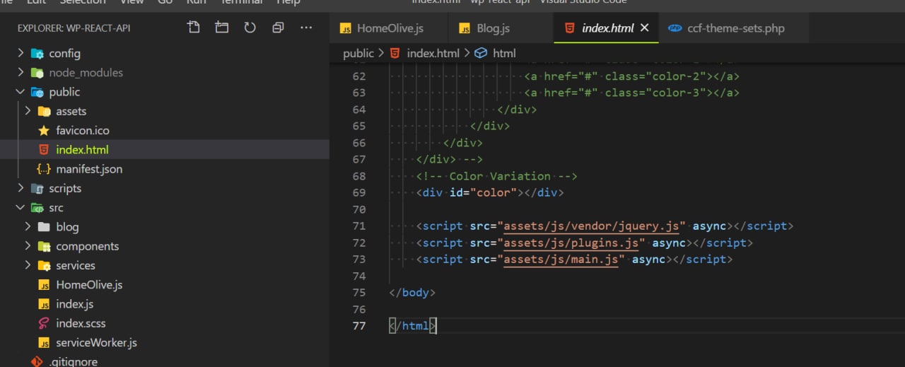Open the ccf-theme-sets.php tab

pos(734,28)
